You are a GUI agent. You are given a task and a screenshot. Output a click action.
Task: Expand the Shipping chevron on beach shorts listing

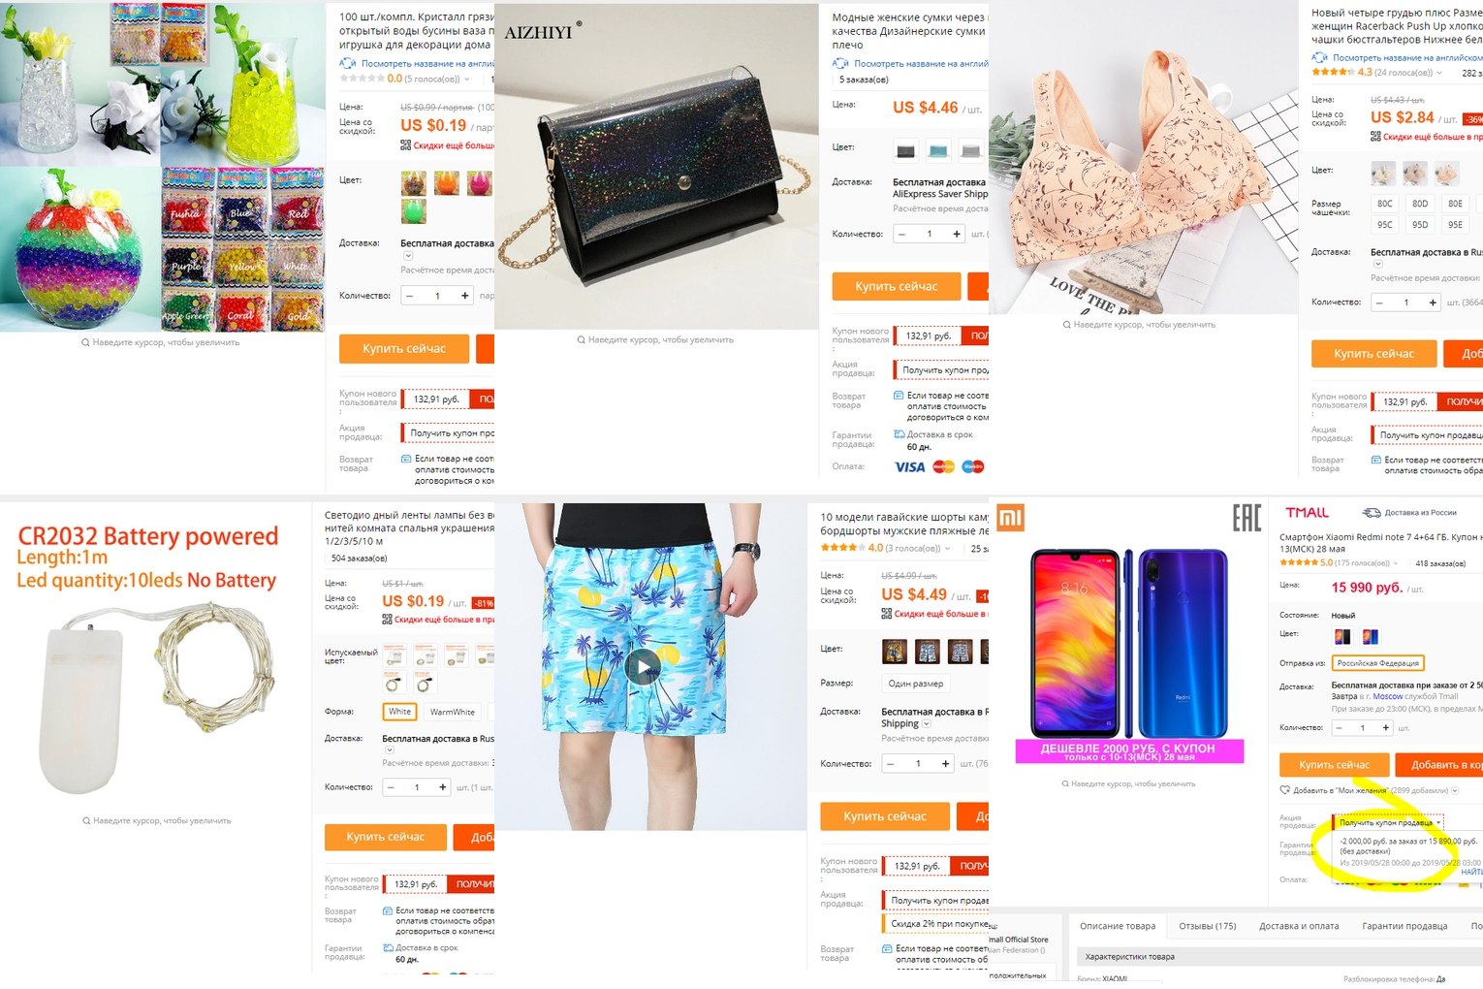(927, 724)
